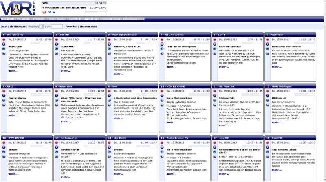Search repeats of SOKO Köln with the magnifier icon
This screenshot has width=326, height=182.
click(57, 49)
